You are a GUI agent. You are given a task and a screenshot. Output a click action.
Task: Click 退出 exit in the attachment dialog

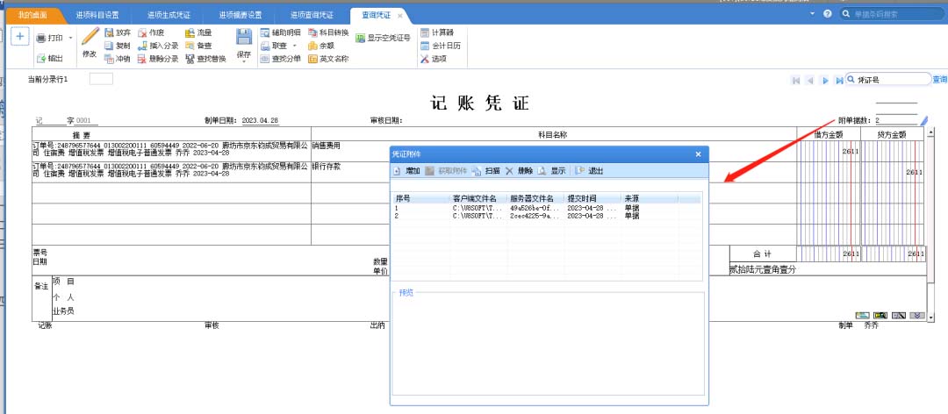coord(589,171)
